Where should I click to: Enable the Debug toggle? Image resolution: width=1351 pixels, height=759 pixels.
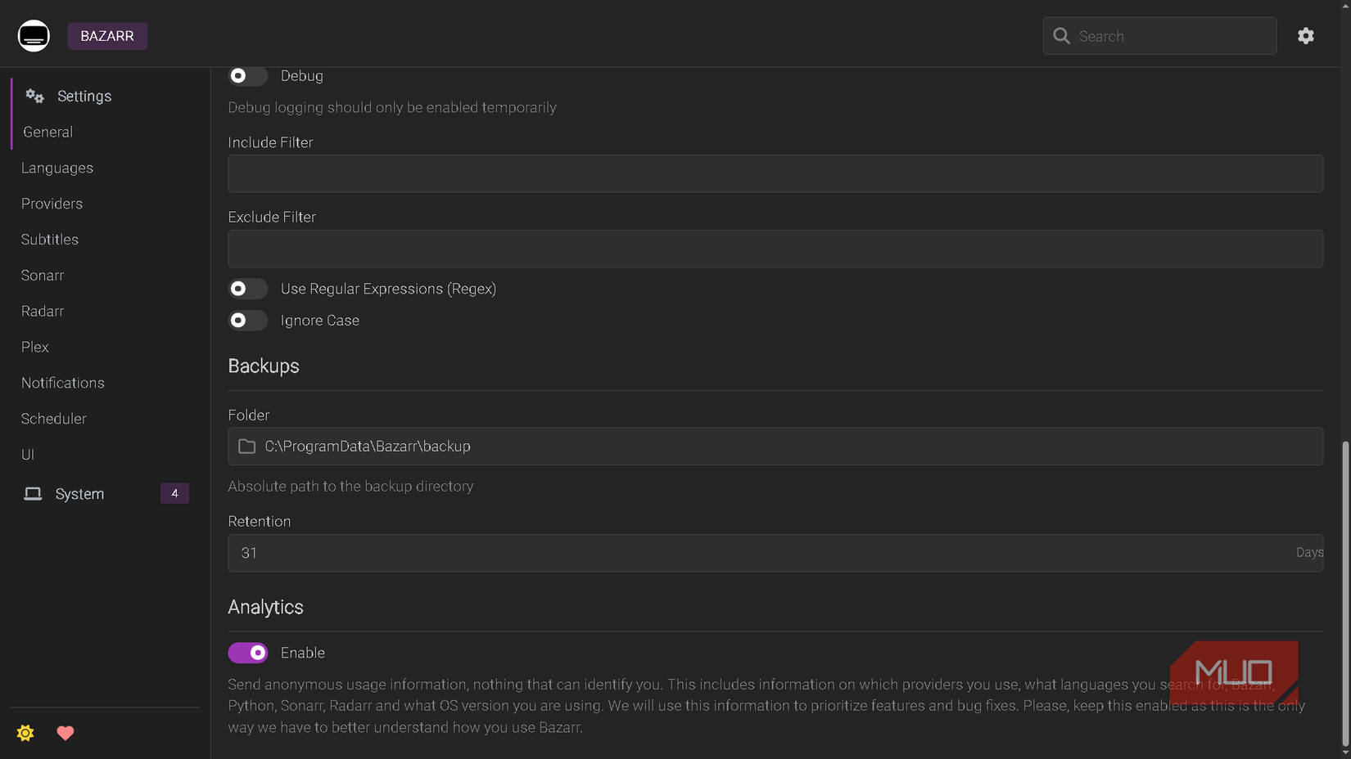pos(247,76)
